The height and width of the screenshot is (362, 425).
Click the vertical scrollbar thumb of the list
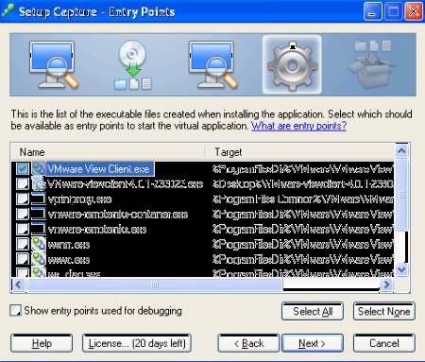pyautogui.click(x=401, y=194)
